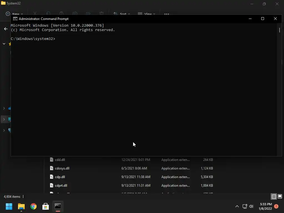Expand the Network tree node chevron
284x213 pixels.
[4, 130]
